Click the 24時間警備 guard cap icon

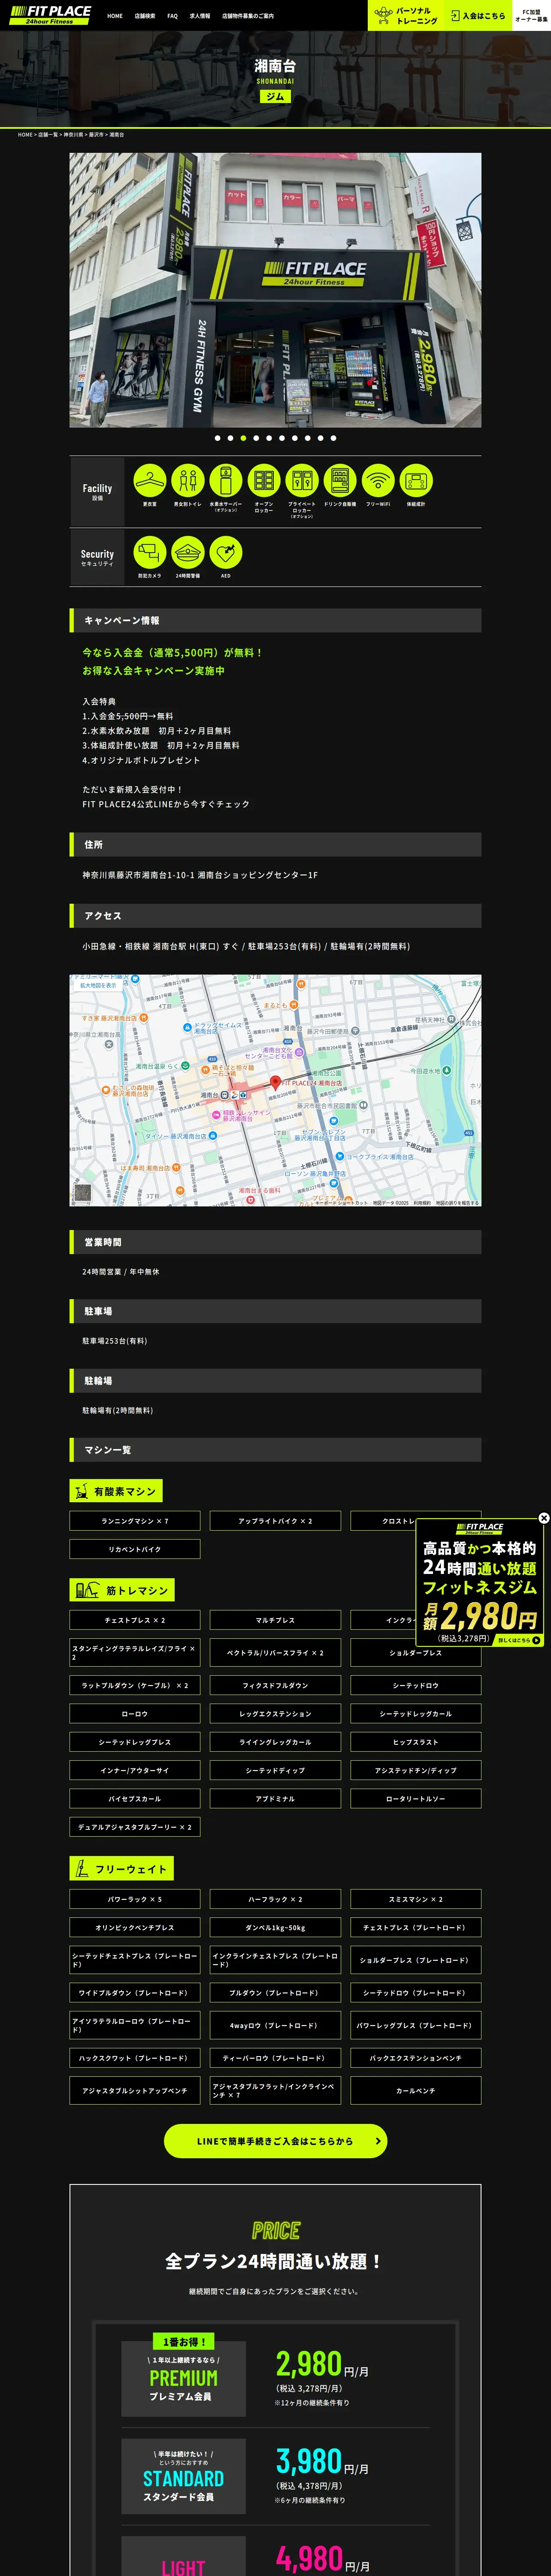[188, 553]
